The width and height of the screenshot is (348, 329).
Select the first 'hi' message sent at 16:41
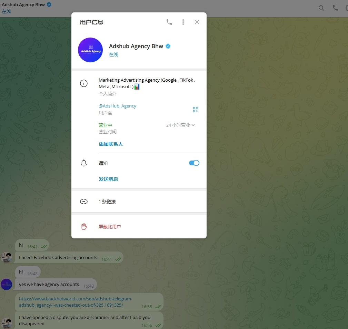point(32,245)
